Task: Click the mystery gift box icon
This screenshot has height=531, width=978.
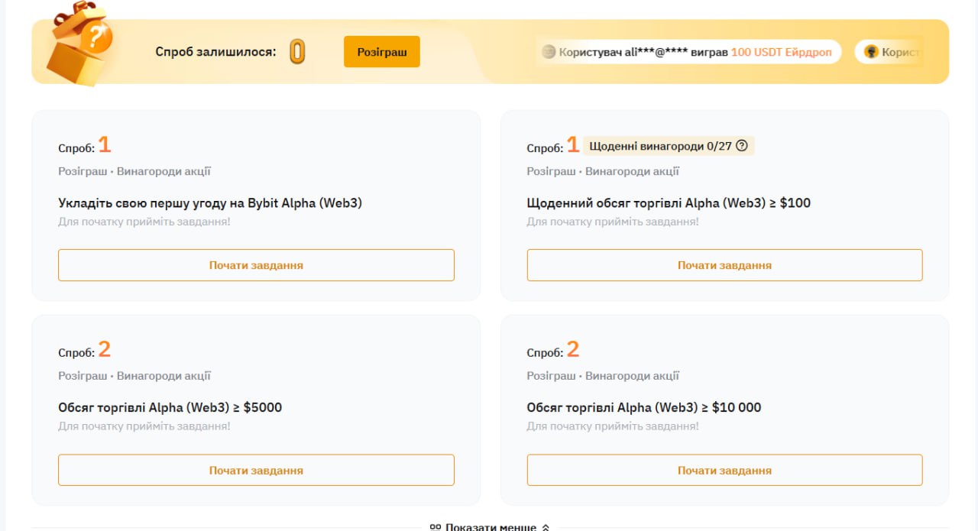Action: (80, 44)
